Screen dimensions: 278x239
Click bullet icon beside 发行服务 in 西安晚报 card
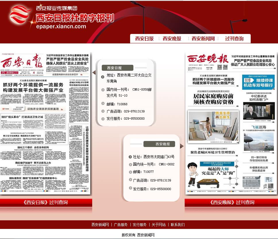[130, 188]
